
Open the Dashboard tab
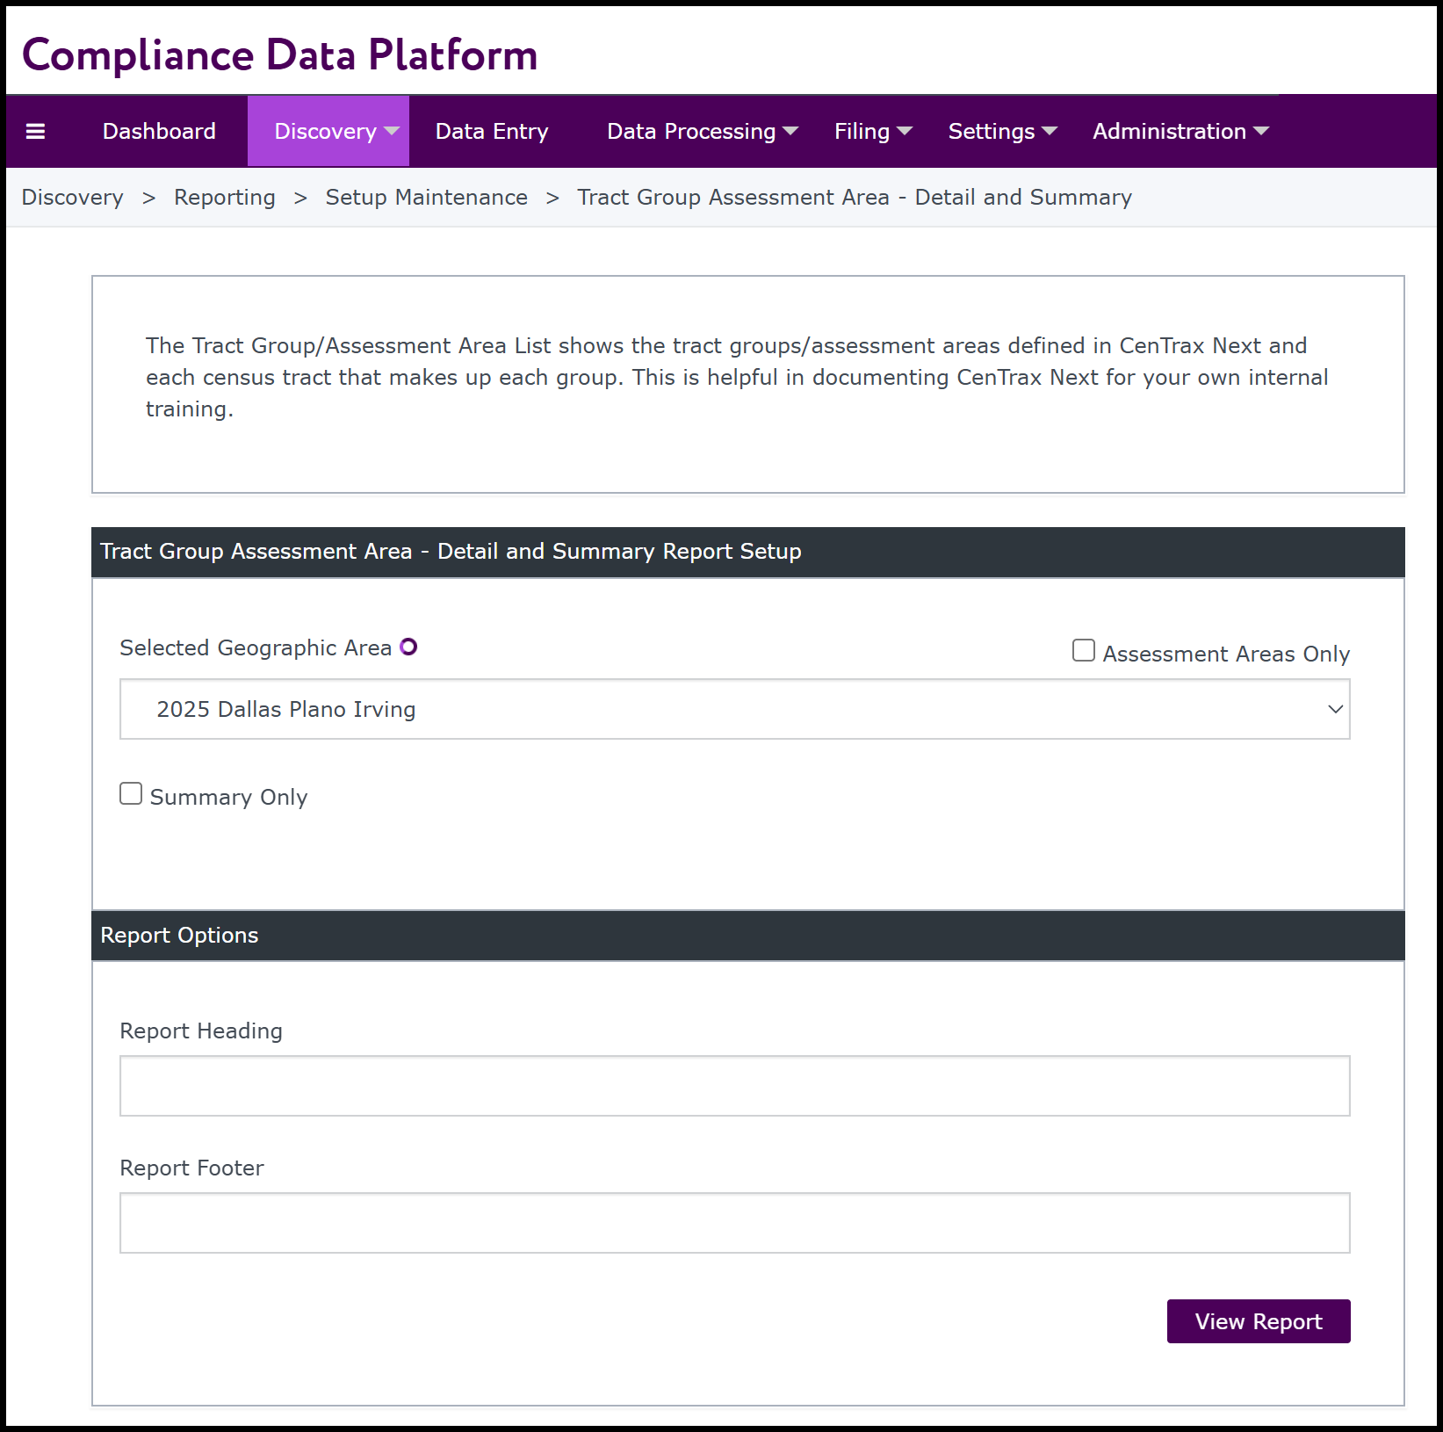pyautogui.click(x=159, y=131)
